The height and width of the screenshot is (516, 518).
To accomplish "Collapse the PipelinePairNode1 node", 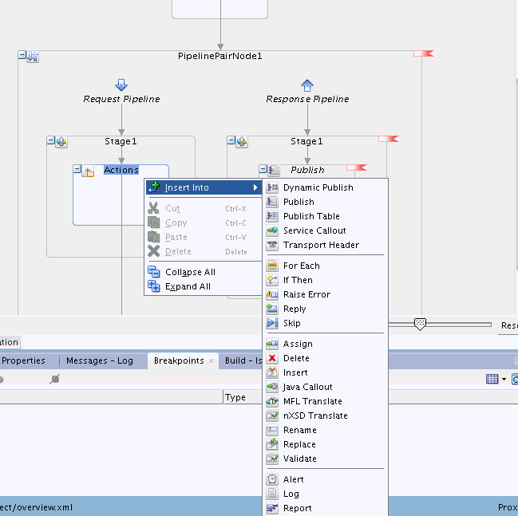I will [x=22, y=56].
